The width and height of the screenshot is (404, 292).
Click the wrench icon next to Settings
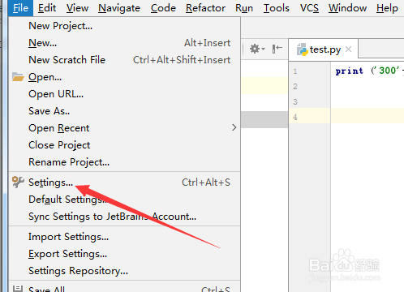[x=18, y=182]
